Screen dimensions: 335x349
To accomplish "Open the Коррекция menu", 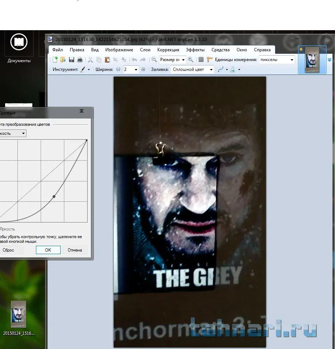I will [168, 50].
